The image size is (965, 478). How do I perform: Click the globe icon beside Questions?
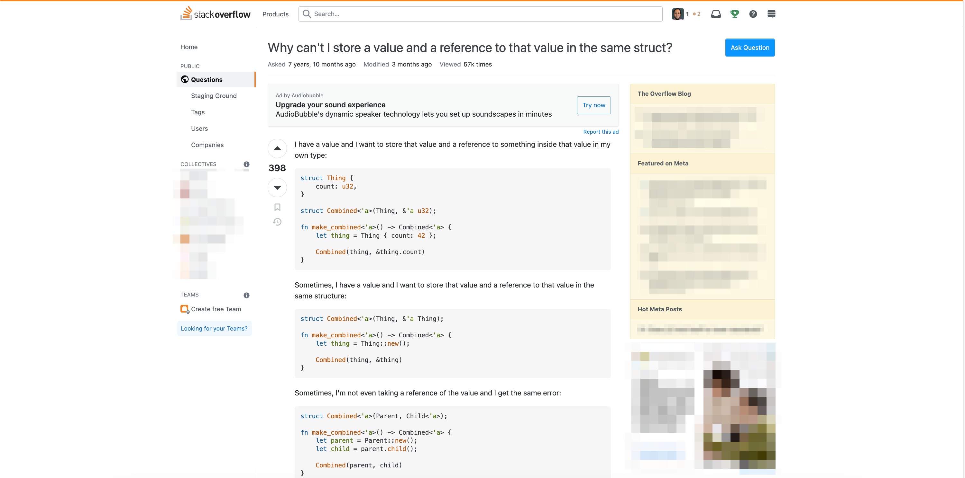click(185, 79)
